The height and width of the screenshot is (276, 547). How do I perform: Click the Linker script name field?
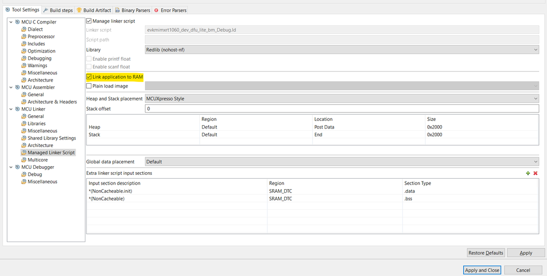(x=342, y=30)
